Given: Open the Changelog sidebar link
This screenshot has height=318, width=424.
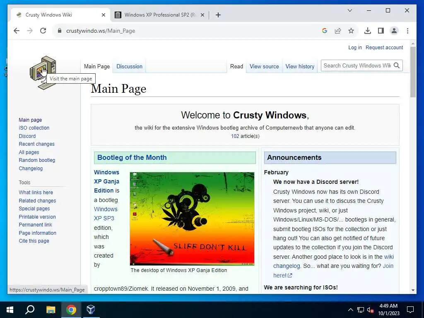Looking at the screenshot, I should click(31, 168).
